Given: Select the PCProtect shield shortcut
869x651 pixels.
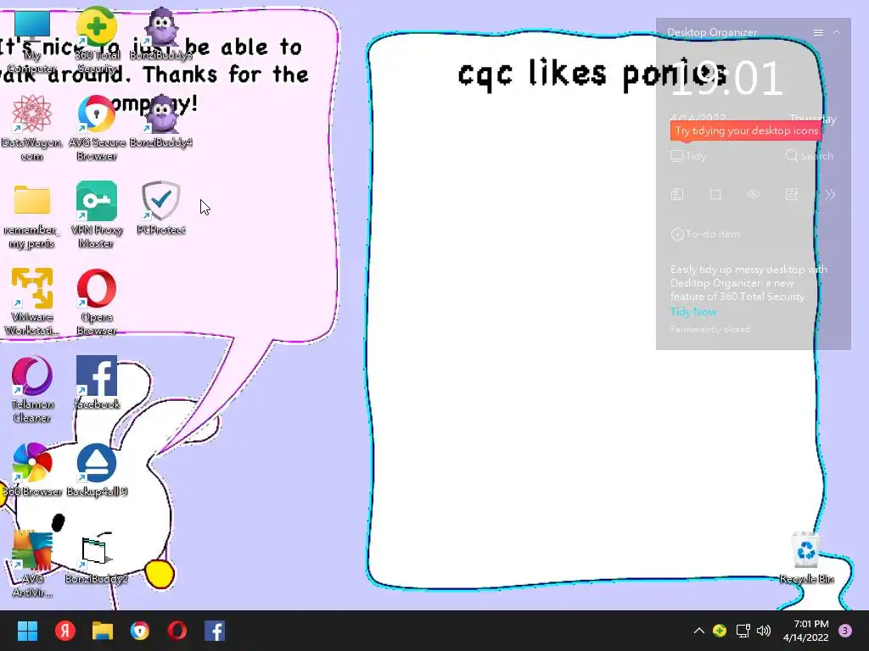Looking at the screenshot, I should tap(160, 209).
